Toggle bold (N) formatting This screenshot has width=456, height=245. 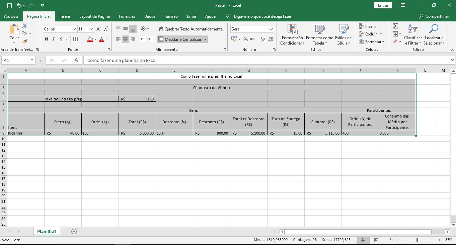[47, 39]
